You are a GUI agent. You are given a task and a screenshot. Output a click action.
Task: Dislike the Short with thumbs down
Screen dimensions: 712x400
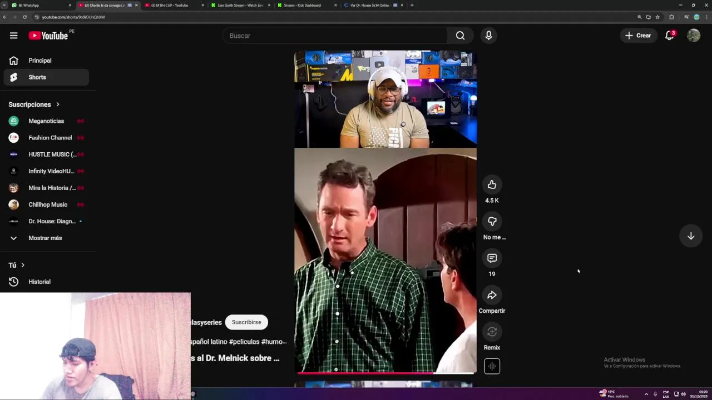pos(492,221)
